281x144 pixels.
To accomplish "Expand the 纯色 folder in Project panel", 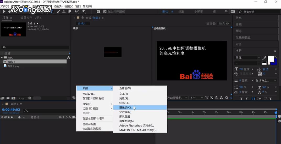I will (x=2, y=57).
